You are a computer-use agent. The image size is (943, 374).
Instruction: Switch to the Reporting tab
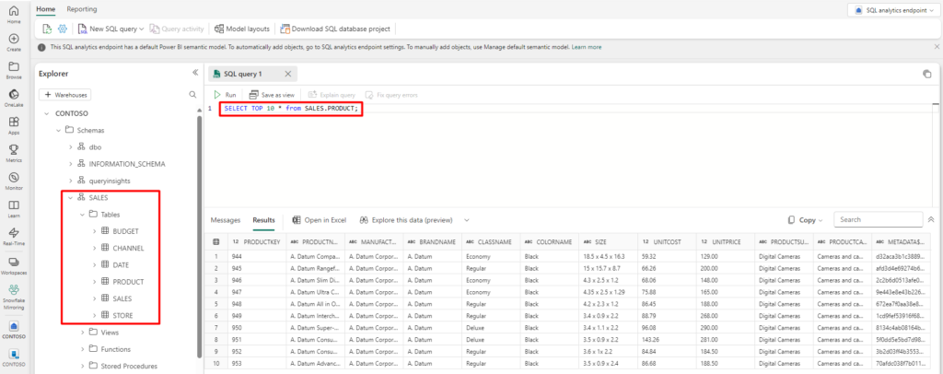coord(82,9)
